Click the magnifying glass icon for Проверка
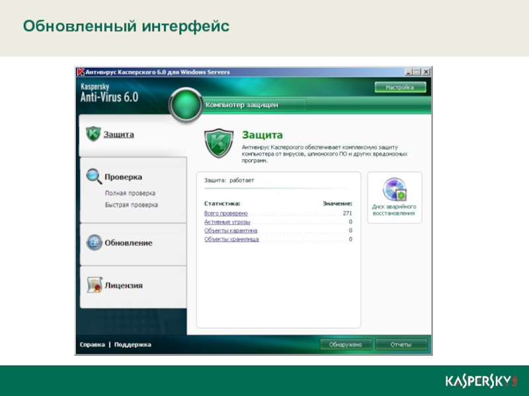Image resolution: width=529 pixels, height=396 pixels. click(x=94, y=176)
